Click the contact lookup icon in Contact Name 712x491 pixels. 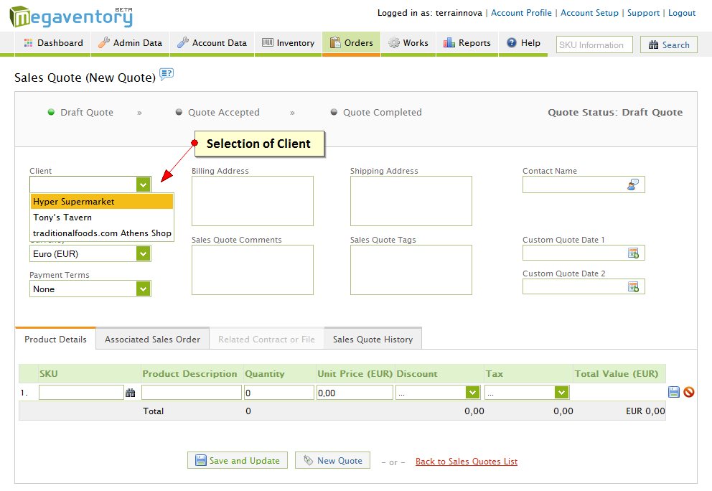click(x=632, y=185)
